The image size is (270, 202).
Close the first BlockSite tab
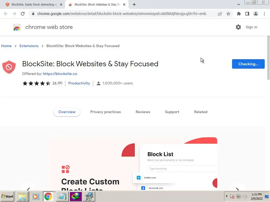tap(61, 4)
